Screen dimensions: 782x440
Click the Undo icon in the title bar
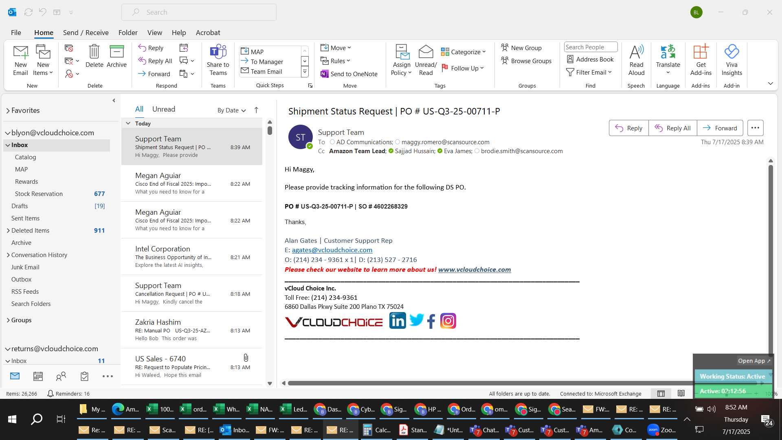tap(43, 12)
